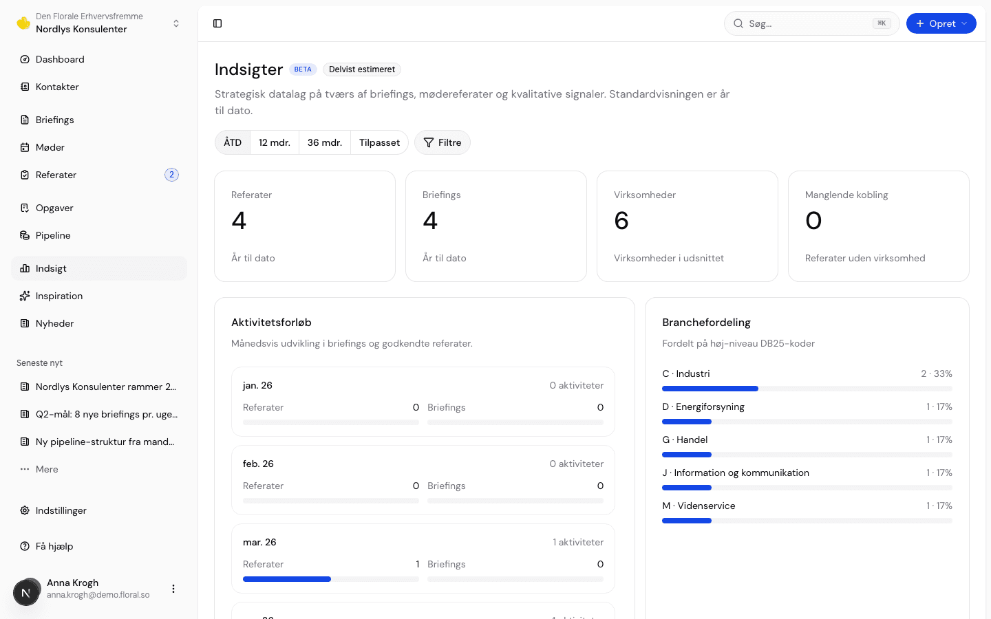
Task: Click the M · Videnservice progress bar
Action: point(807,521)
